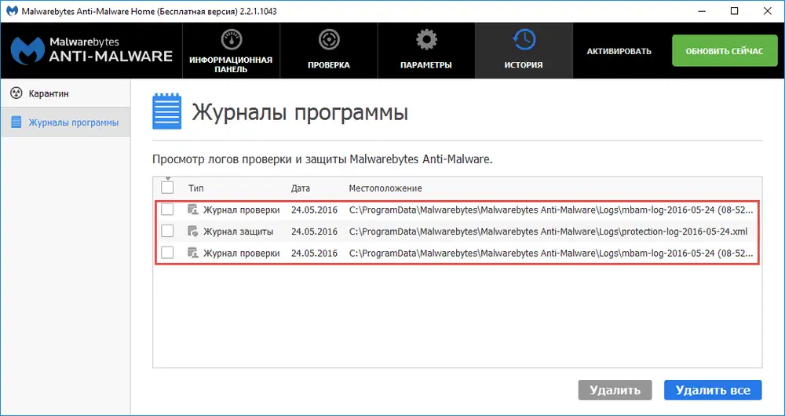Select the Журнал защиты row text
This screenshot has height=416, width=785.
coord(239,232)
